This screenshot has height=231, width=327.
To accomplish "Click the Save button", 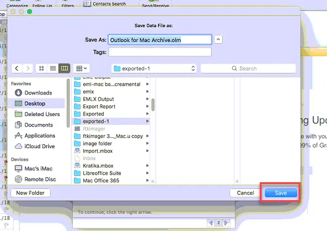I will point(281,193).
